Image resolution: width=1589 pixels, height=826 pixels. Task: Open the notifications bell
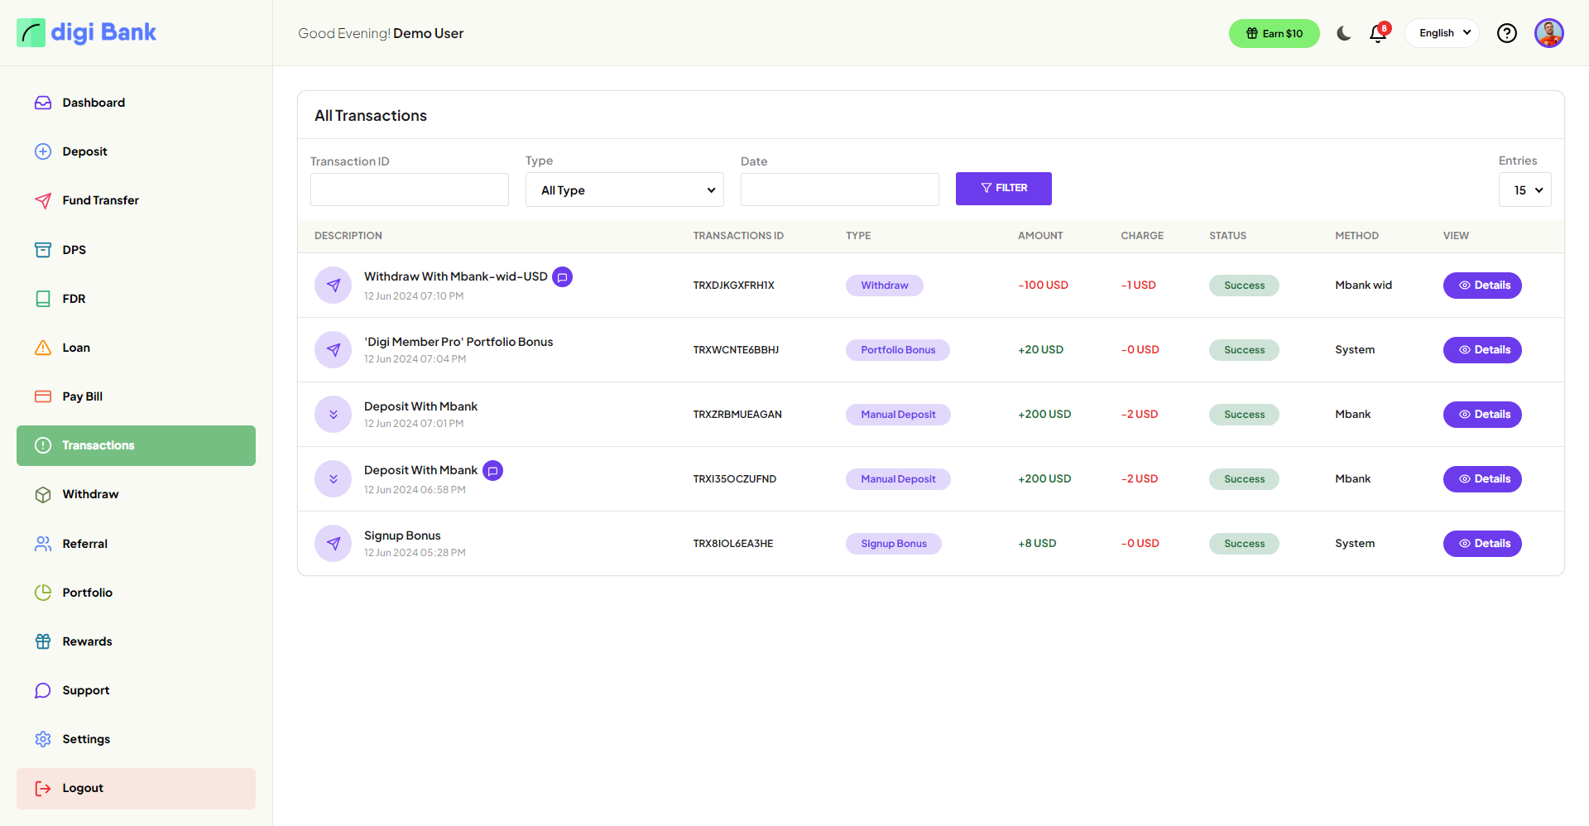click(1377, 34)
